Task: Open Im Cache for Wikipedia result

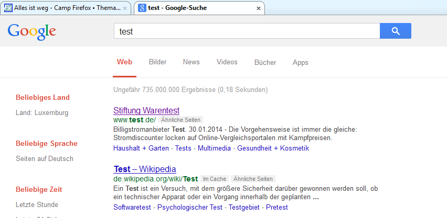Action: point(215,179)
